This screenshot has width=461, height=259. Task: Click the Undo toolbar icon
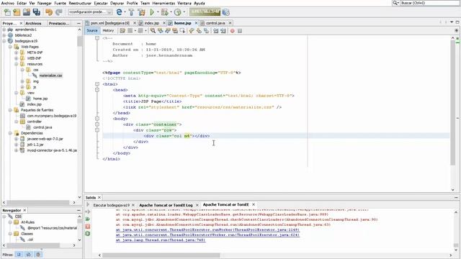point(49,12)
